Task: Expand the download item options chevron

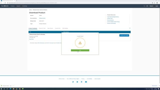Action: pos(13,86)
